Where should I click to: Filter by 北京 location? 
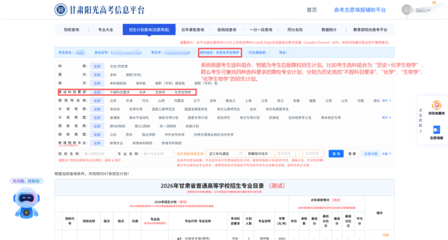tap(113, 101)
